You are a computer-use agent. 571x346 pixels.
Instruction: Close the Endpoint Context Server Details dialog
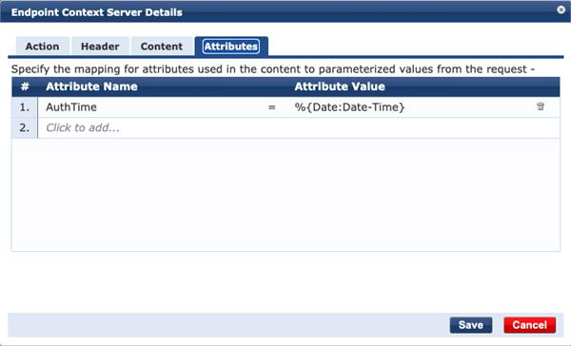point(561,10)
